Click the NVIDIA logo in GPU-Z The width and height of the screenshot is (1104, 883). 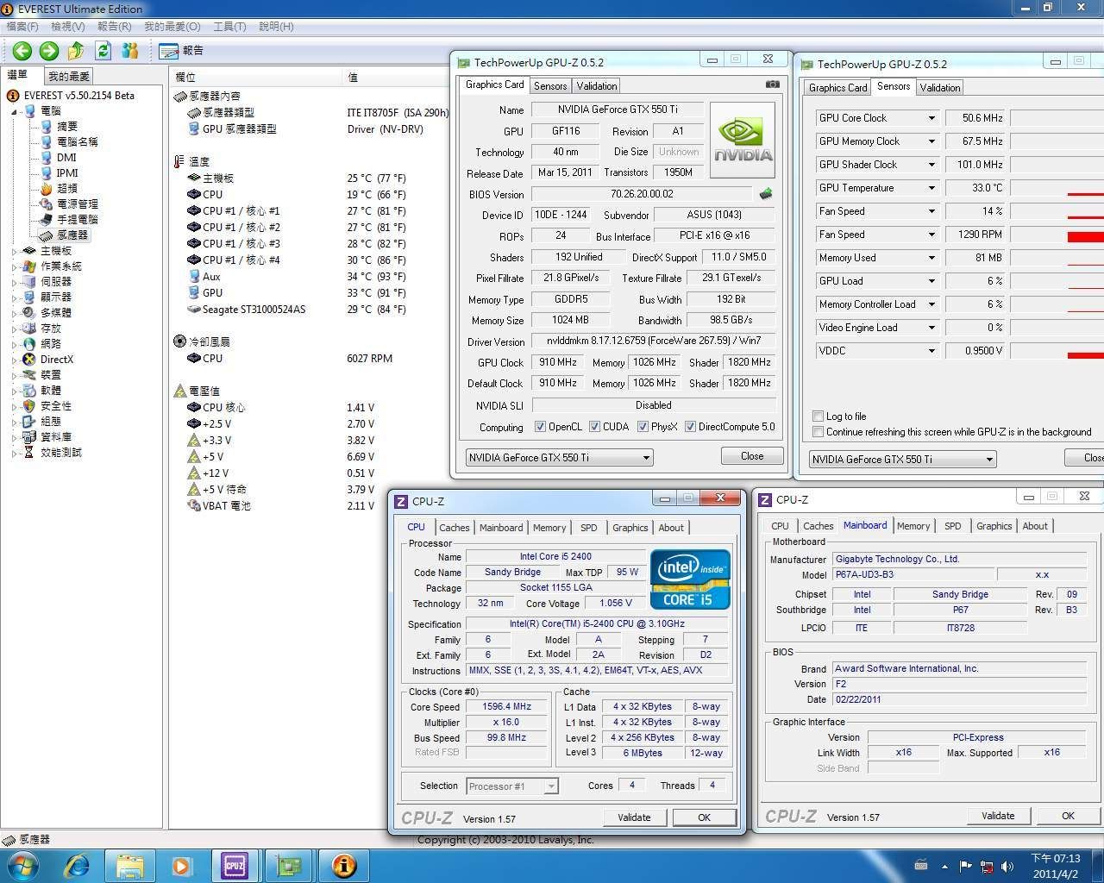click(742, 140)
